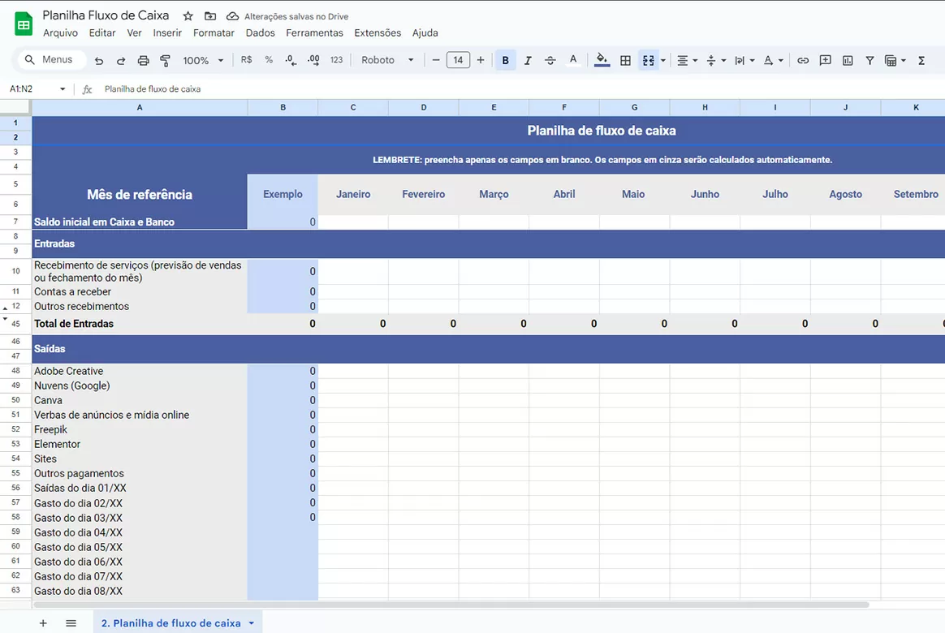Insert a chart
Image resolution: width=945 pixels, height=633 pixels.
[x=848, y=60]
